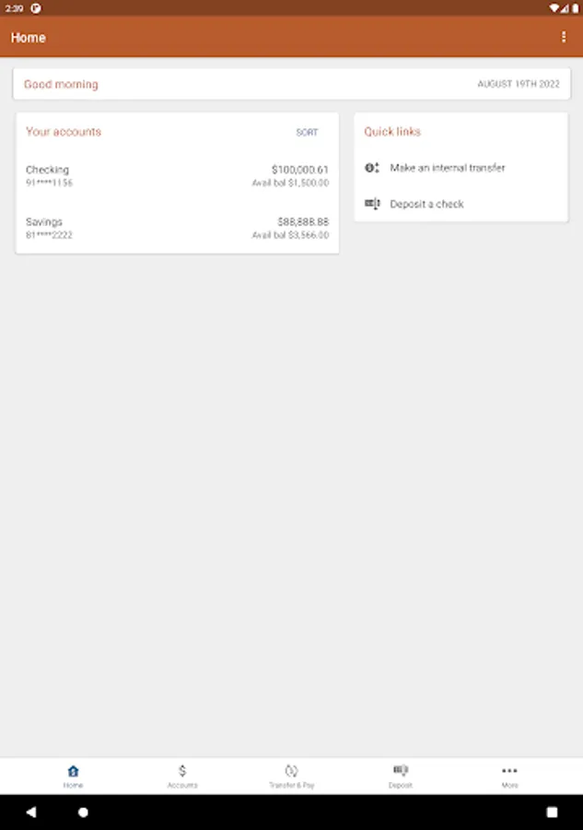Image resolution: width=583 pixels, height=830 pixels.
Task: Tap the internal transfer icon
Action: [x=372, y=168]
